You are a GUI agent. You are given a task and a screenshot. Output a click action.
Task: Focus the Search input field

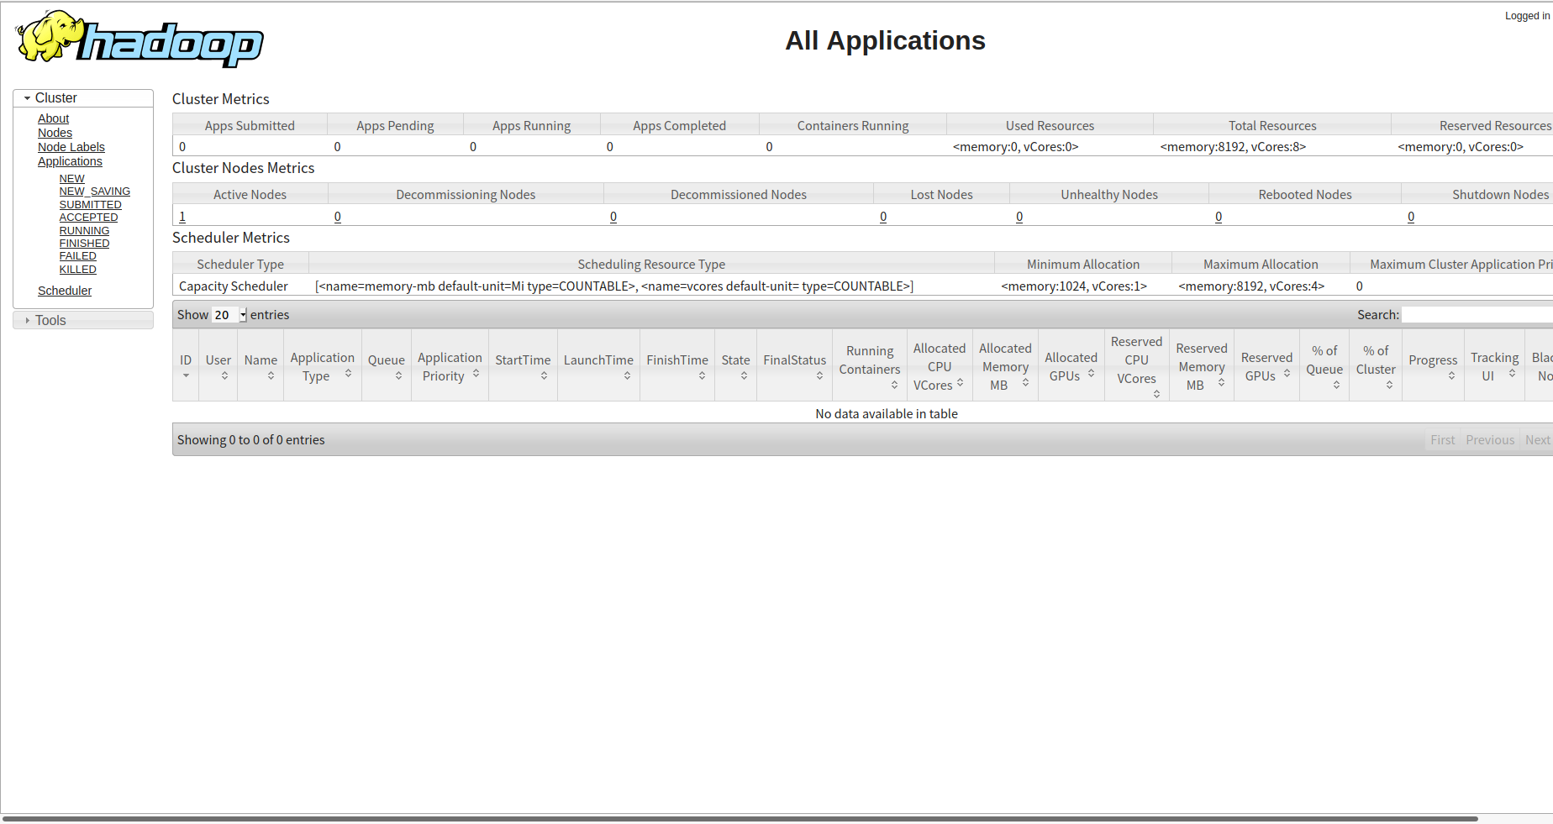click(1477, 315)
